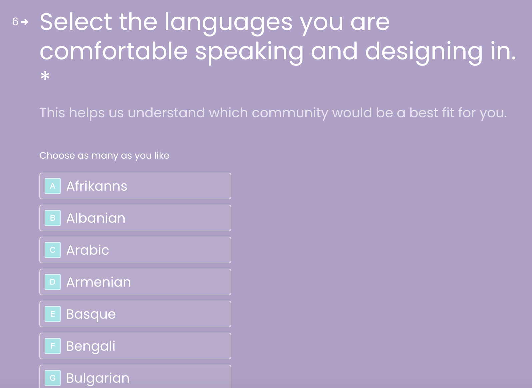Click the required asterisk under the heading

click(x=45, y=76)
